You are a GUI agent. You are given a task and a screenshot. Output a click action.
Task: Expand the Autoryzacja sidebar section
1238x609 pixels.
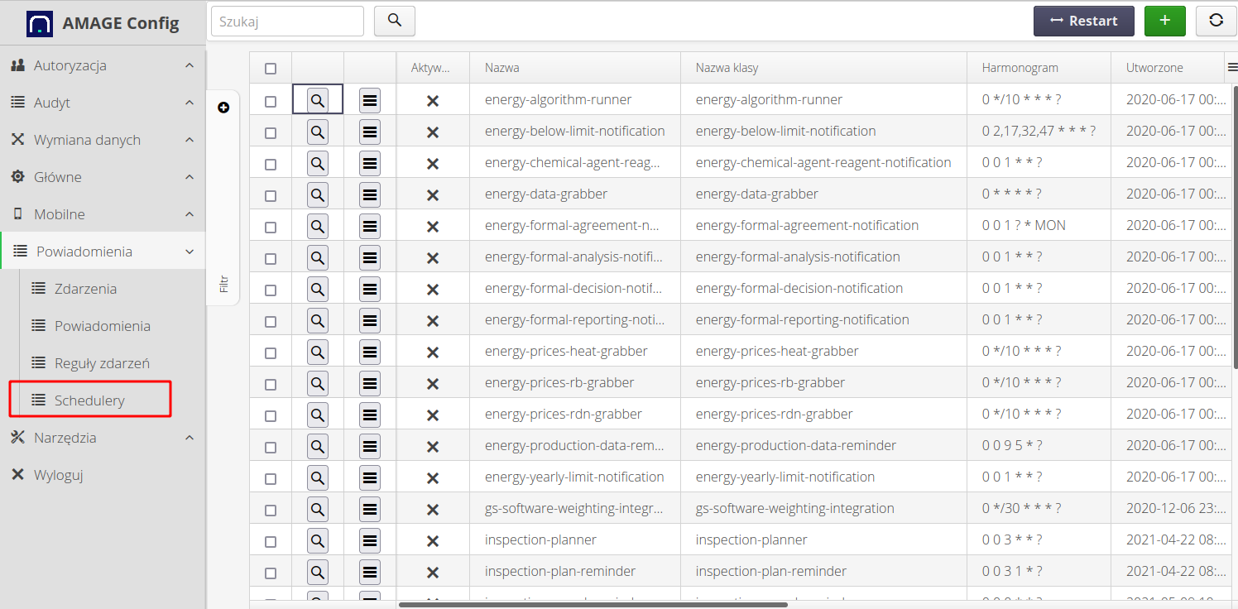point(103,65)
